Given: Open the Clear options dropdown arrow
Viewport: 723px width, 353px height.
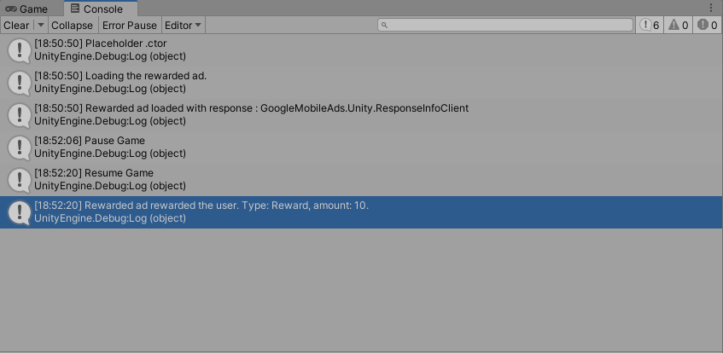Looking at the screenshot, I should 41,26.
